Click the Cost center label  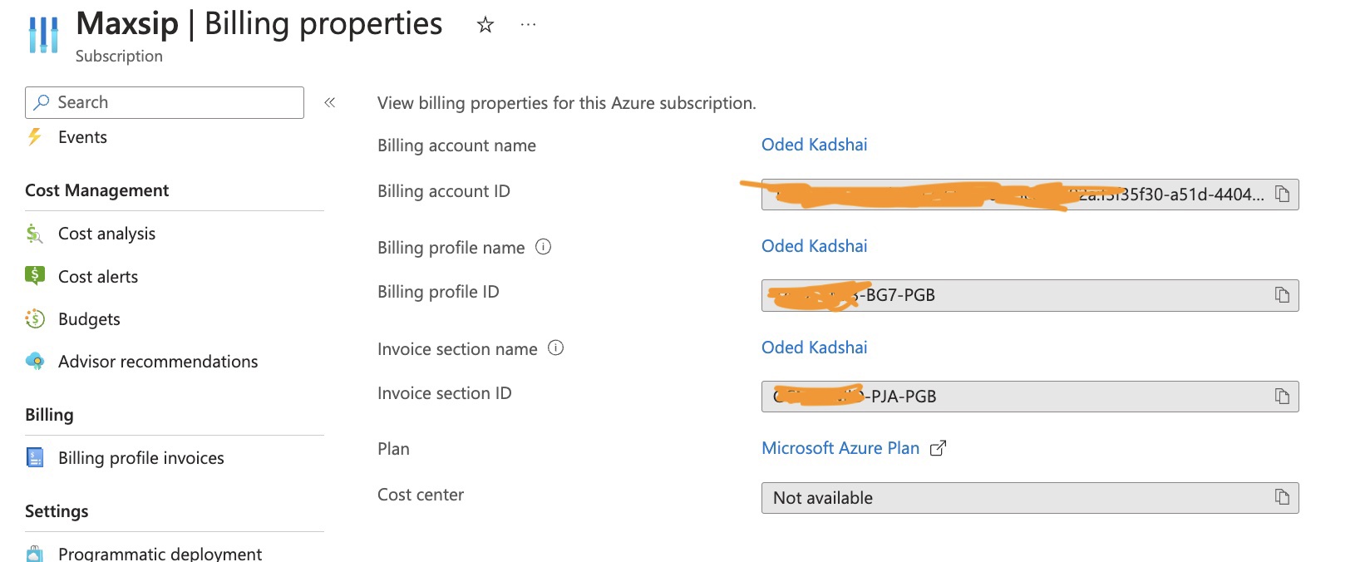click(x=421, y=495)
